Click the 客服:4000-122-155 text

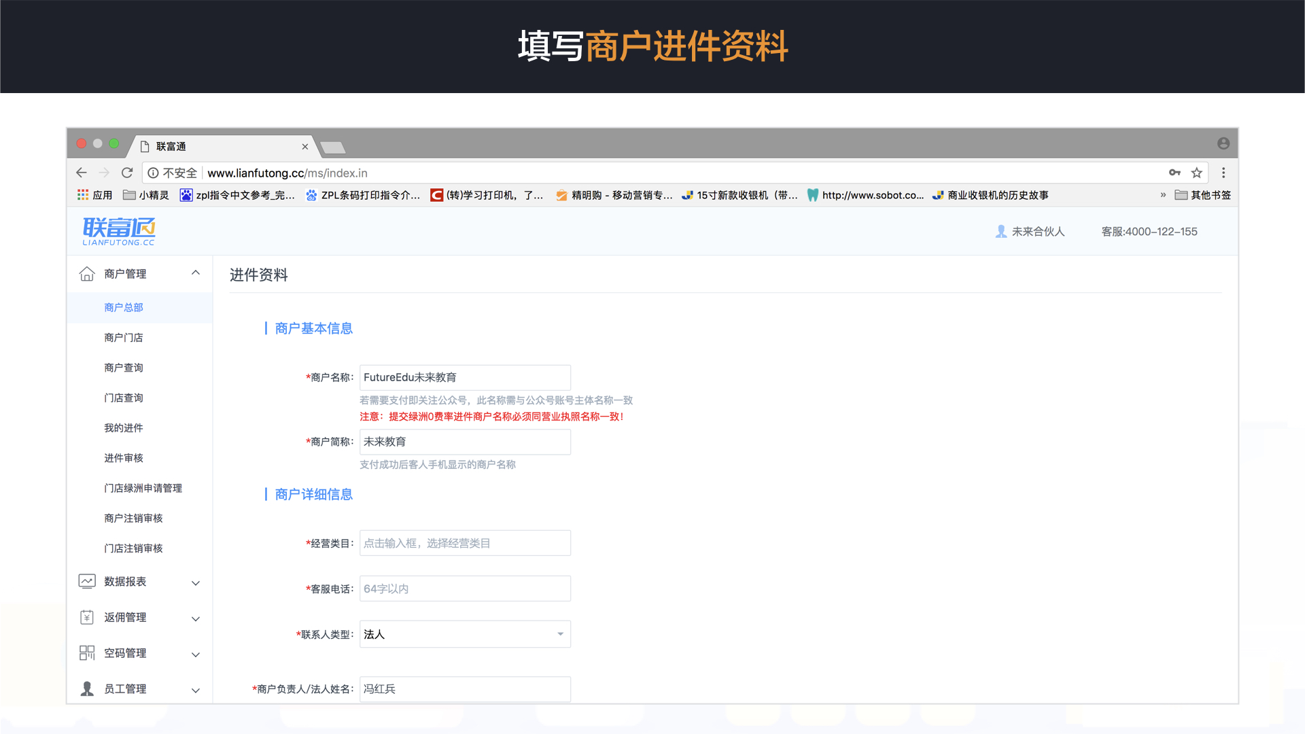[x=1149, y=232]
